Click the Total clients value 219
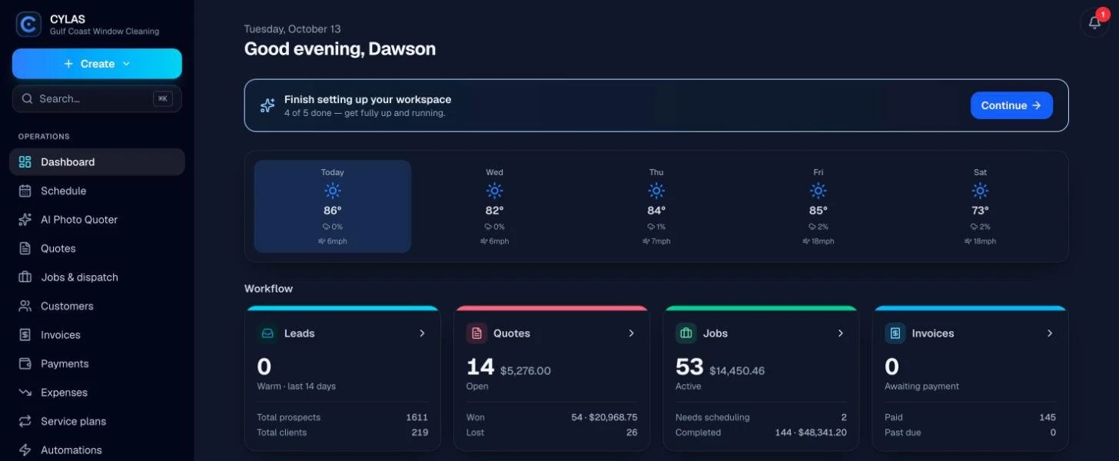 tap(420, 433)
